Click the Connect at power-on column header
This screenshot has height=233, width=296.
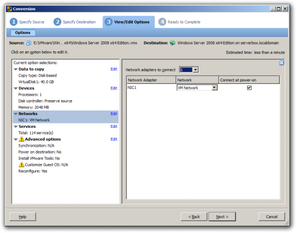pos(249,80)
